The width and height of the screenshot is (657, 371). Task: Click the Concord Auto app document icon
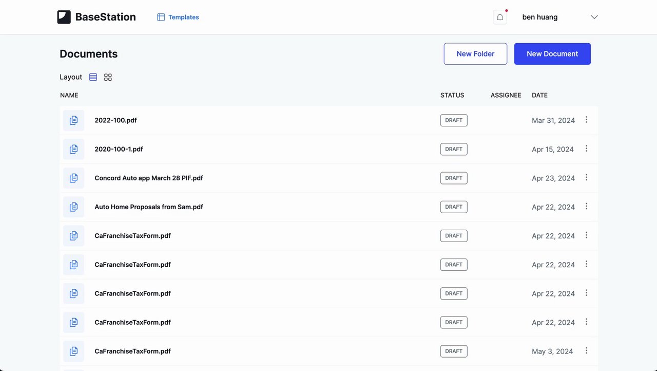73,178
